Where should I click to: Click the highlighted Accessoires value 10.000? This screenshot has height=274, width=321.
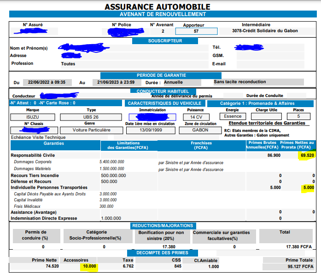(x=89, y=266)
